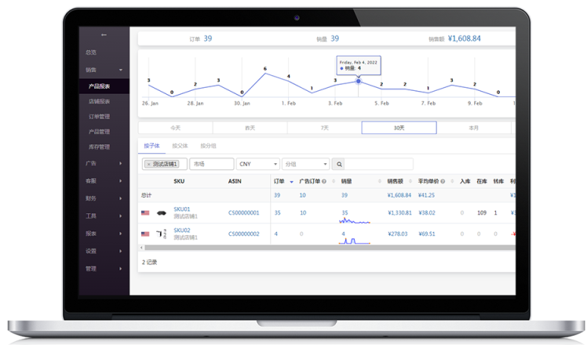
Task: Open the CS00000001 ASIN link
Action: (243, 212)
